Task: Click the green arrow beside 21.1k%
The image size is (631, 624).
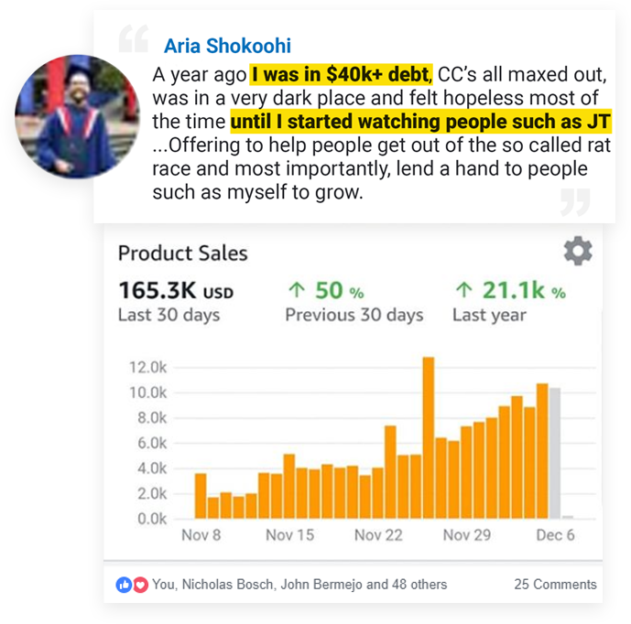Action: tap(463, 291)
